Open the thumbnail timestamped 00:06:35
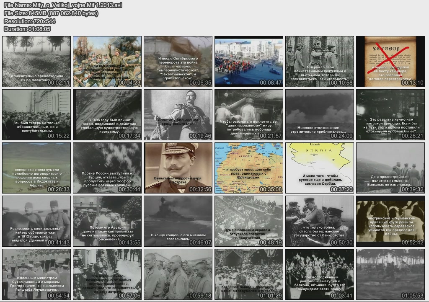The width and height of the screenshot is (429, 302). pyautogui.click(x=178, y=62)
